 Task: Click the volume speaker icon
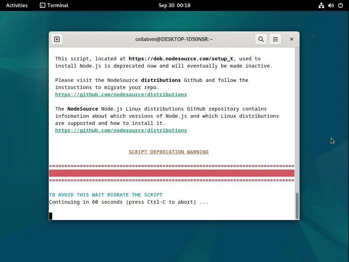[331, 5]
